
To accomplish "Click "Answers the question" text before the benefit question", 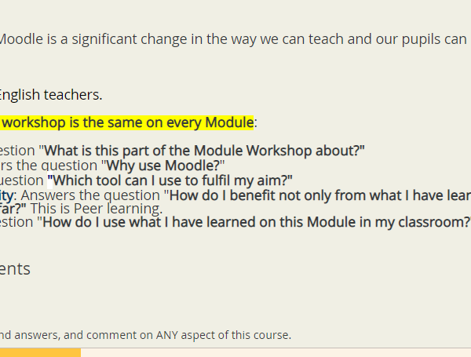I will pyautogui.click(x=90, y=195).
